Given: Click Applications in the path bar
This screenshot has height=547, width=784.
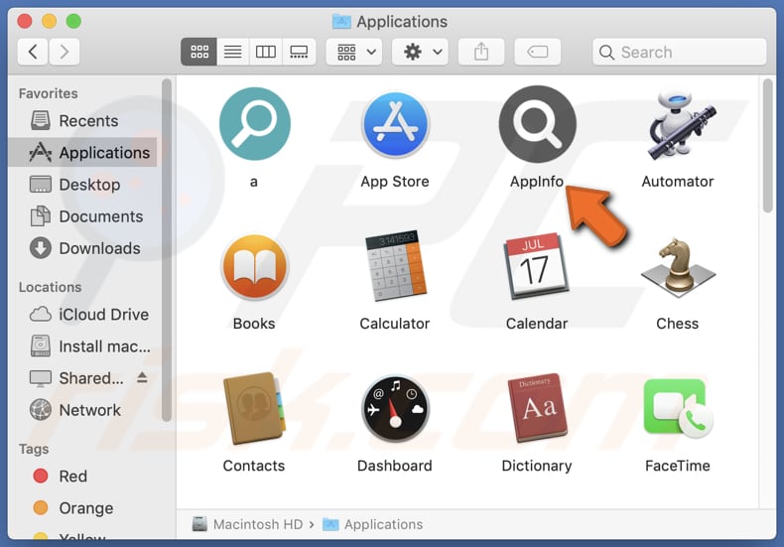Looking at the screenshot, I should click(x=372, y=524).
